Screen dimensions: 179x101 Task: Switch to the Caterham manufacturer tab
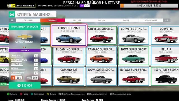tap(28, 20)
